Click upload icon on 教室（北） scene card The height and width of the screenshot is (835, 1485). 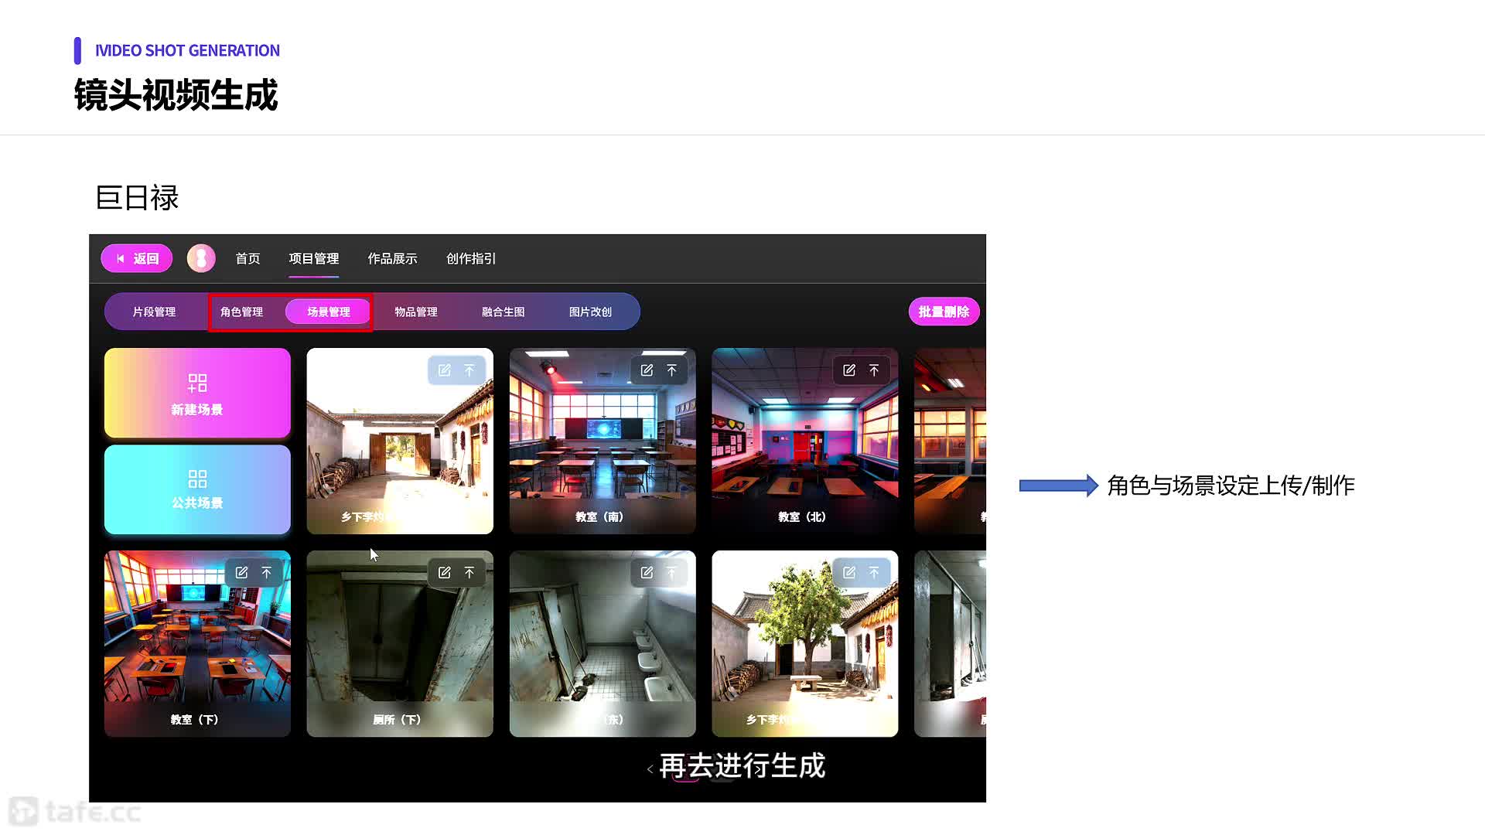point(874,370)
